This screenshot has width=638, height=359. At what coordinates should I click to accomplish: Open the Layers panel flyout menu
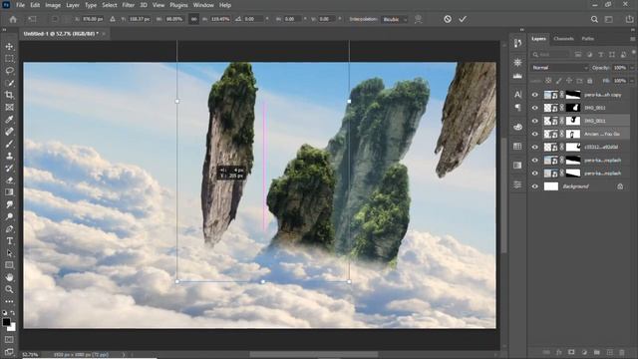coord(632,39)
